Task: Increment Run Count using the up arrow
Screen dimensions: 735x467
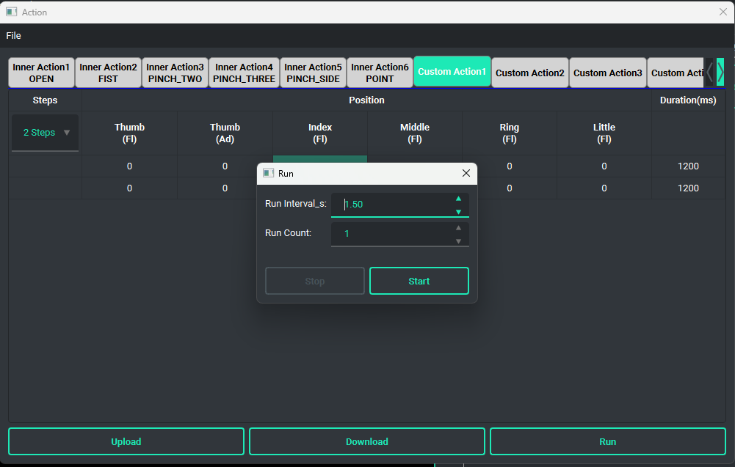Action: pos(458,227)
